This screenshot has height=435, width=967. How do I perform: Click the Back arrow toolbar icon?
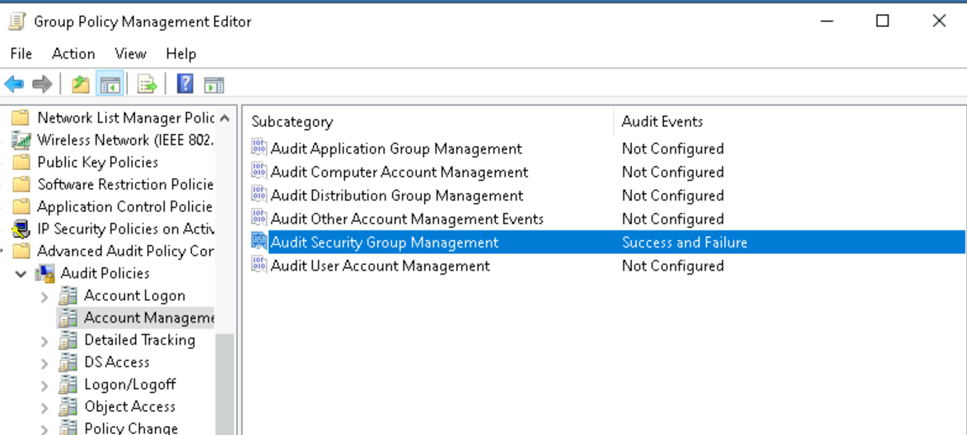14,84
